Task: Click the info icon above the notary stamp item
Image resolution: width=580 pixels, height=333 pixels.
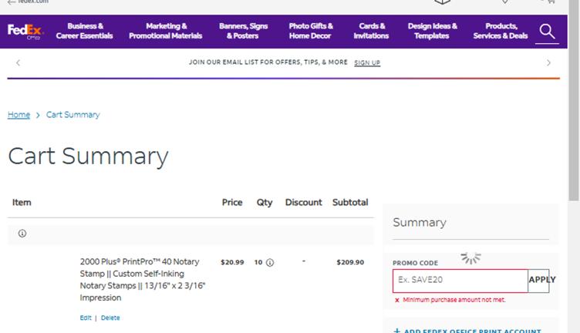Action: point(22,234)
